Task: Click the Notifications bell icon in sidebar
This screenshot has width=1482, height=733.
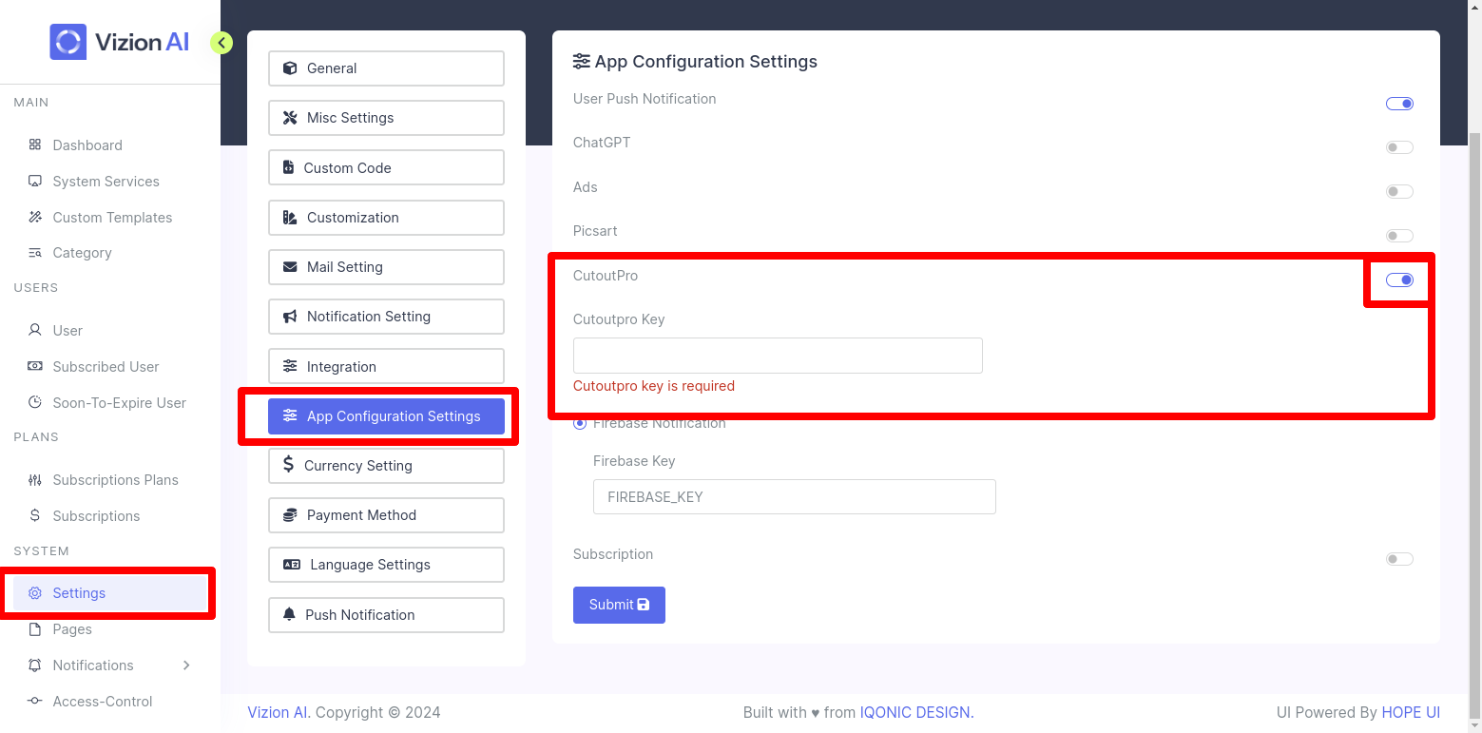Action: 35,665
